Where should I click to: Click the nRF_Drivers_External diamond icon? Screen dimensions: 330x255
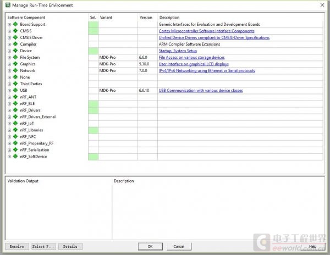(x=15, y=117)
